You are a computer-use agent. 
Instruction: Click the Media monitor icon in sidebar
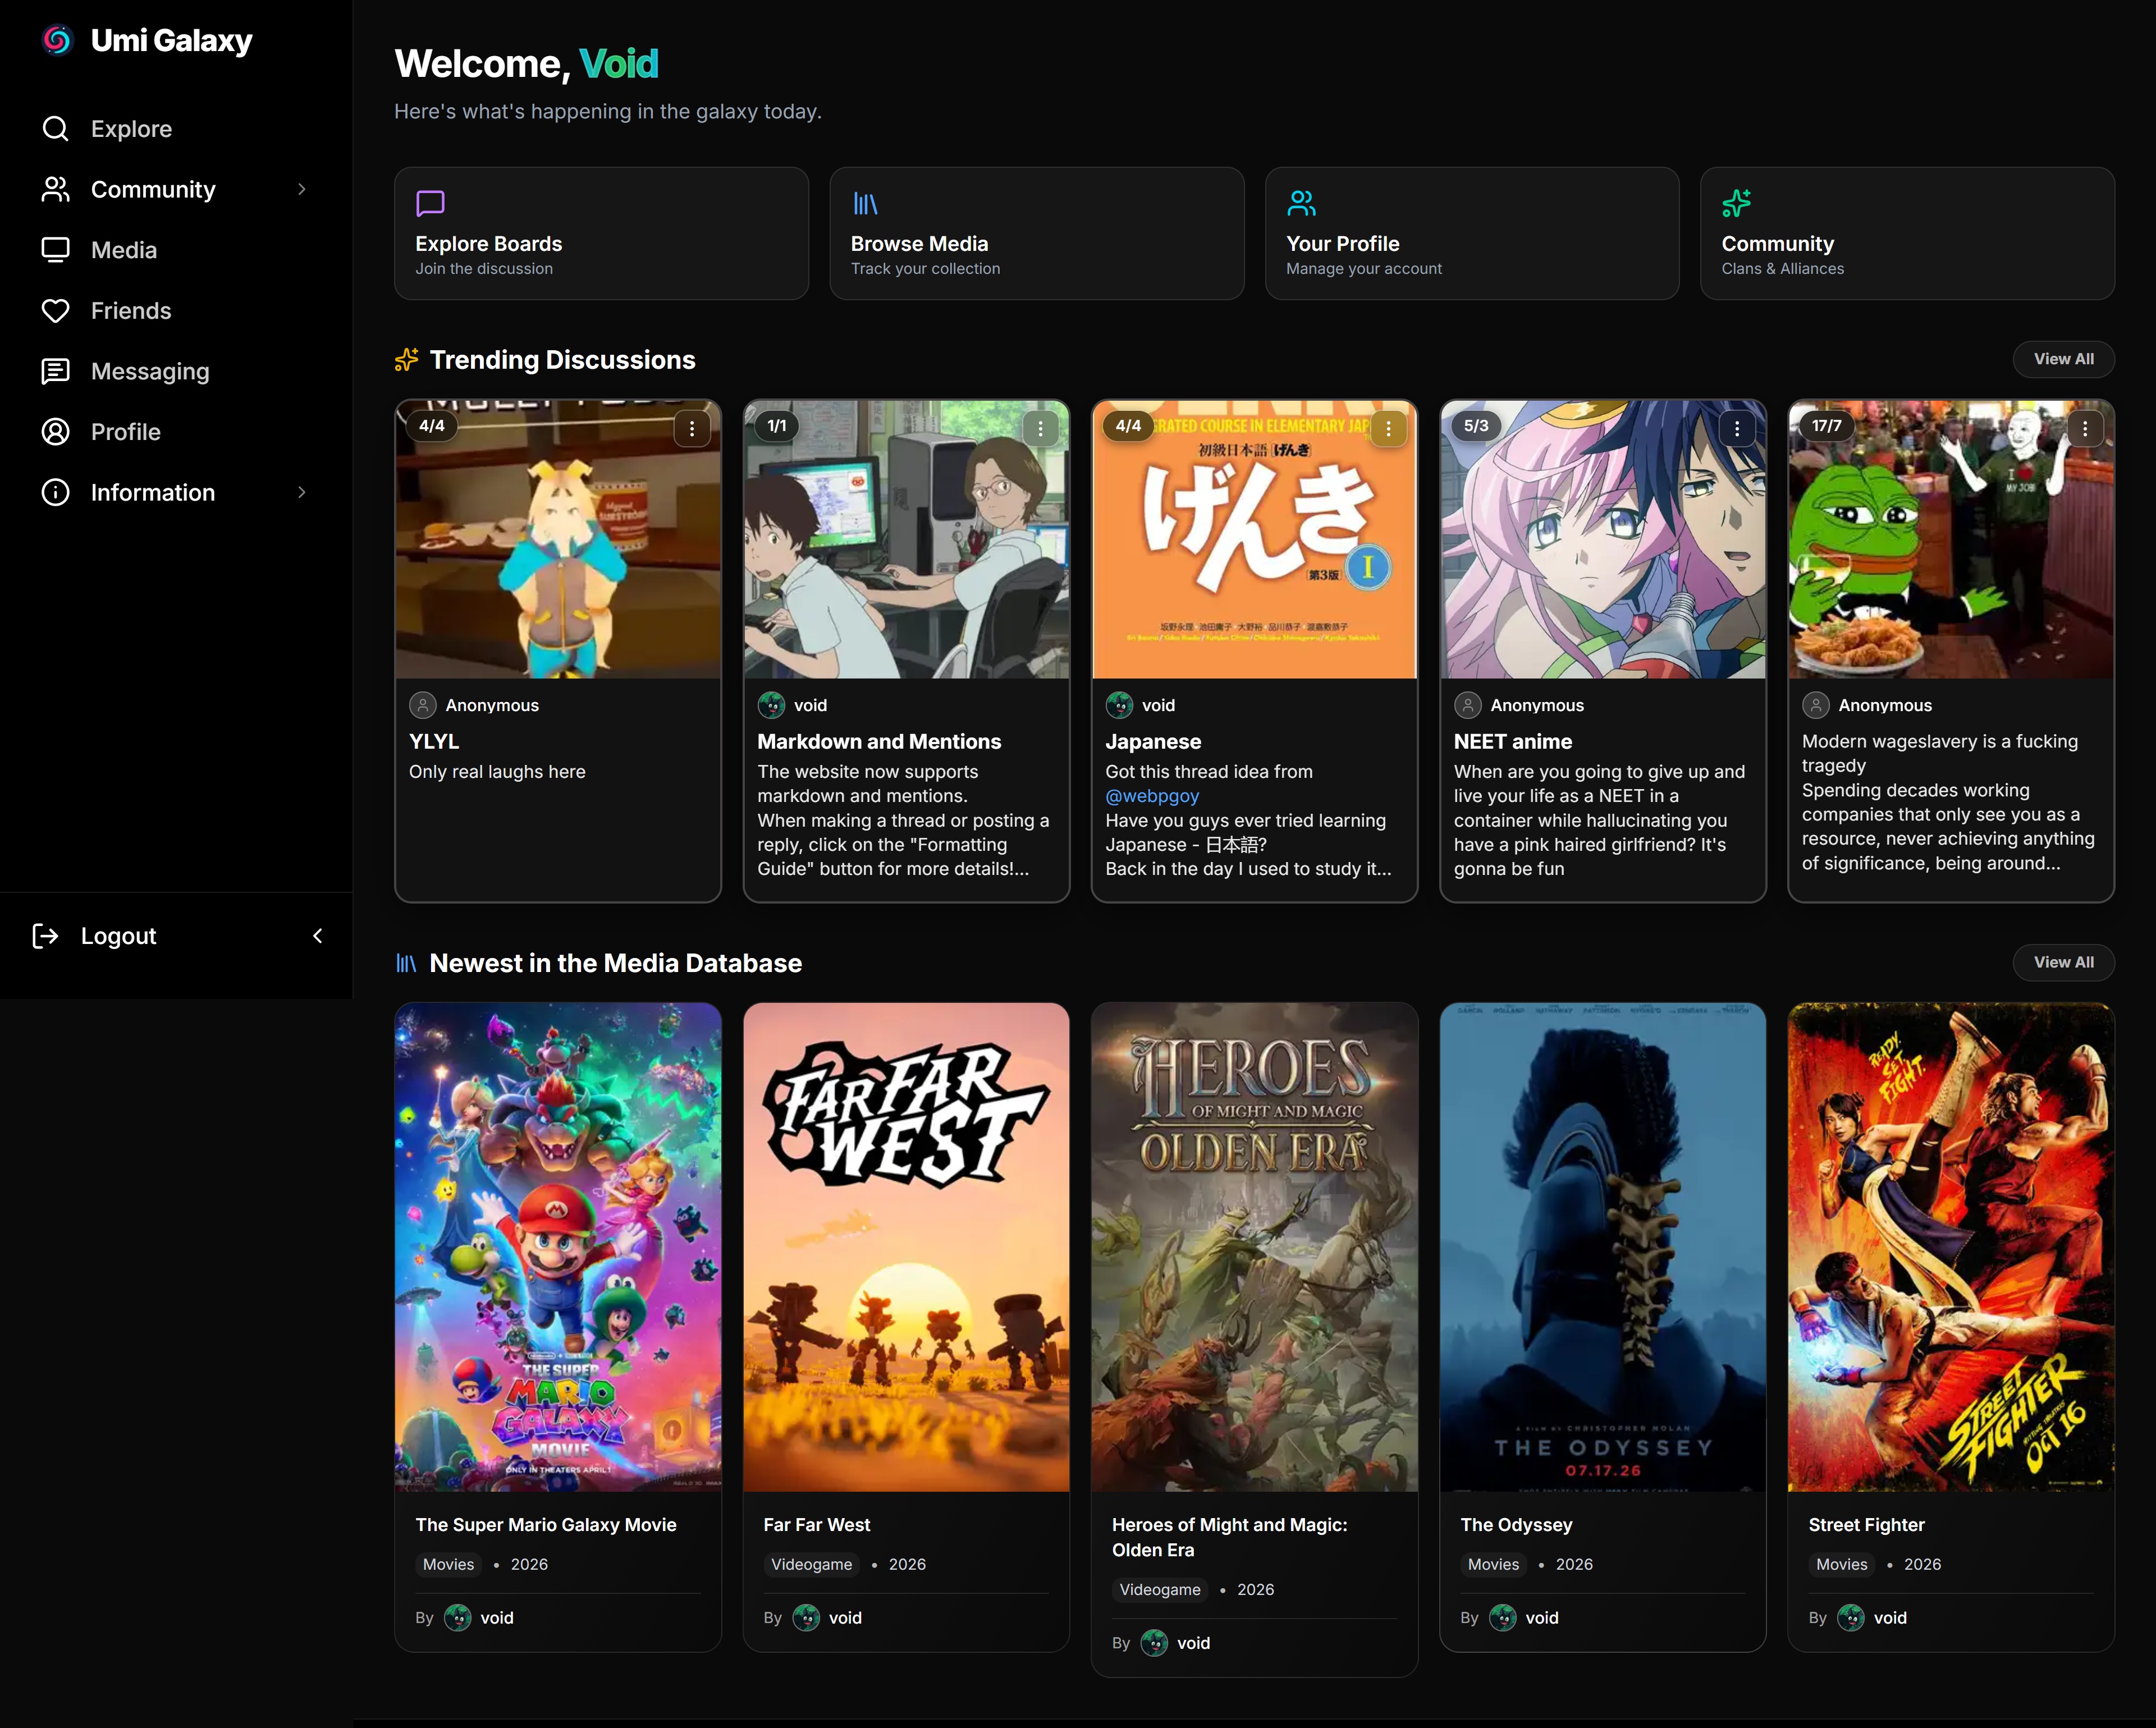[56, 250]
